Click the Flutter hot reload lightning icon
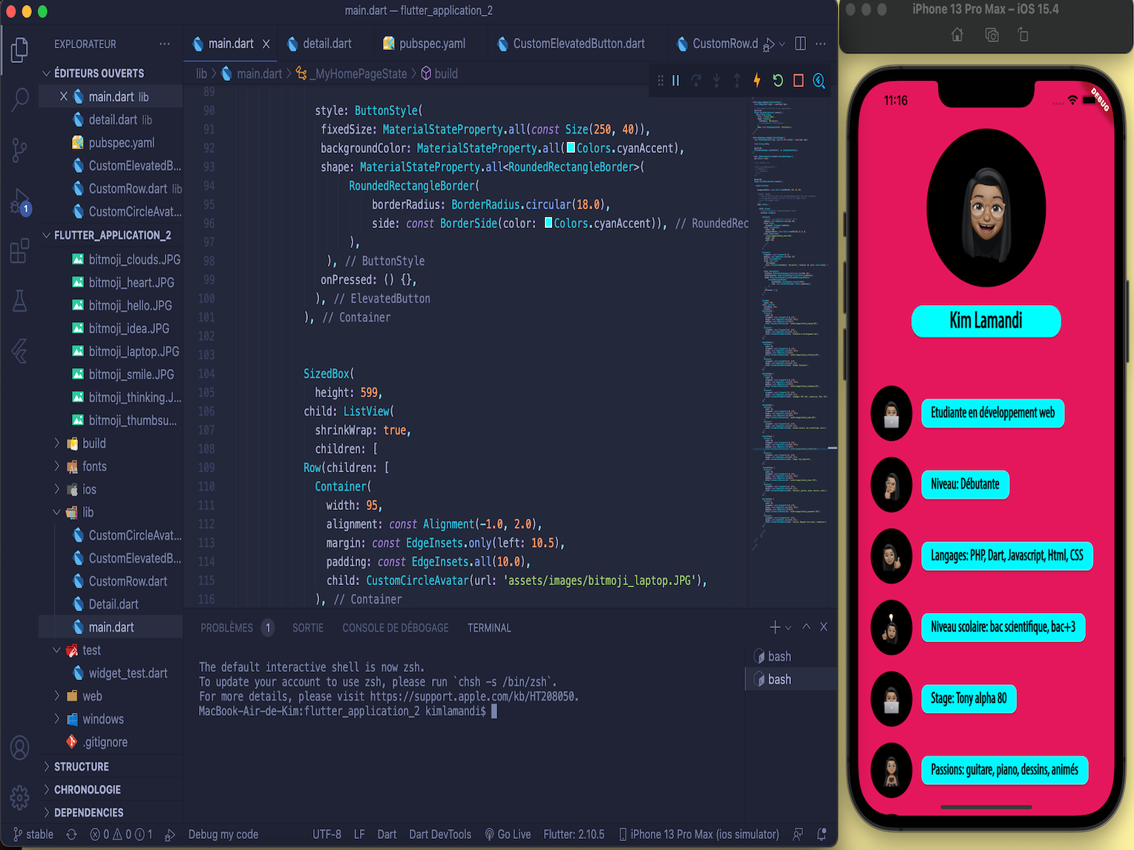 tap(757, 80)
